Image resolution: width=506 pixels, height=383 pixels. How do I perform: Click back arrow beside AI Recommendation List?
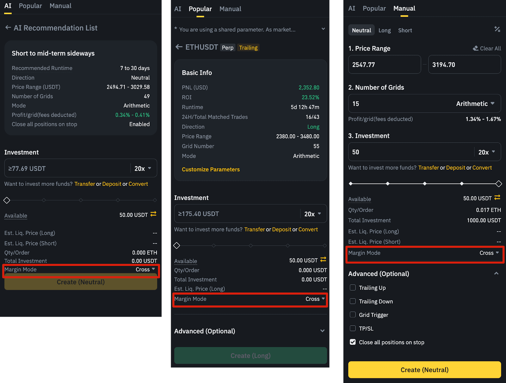pyautogui.click(x=8, y=28)
